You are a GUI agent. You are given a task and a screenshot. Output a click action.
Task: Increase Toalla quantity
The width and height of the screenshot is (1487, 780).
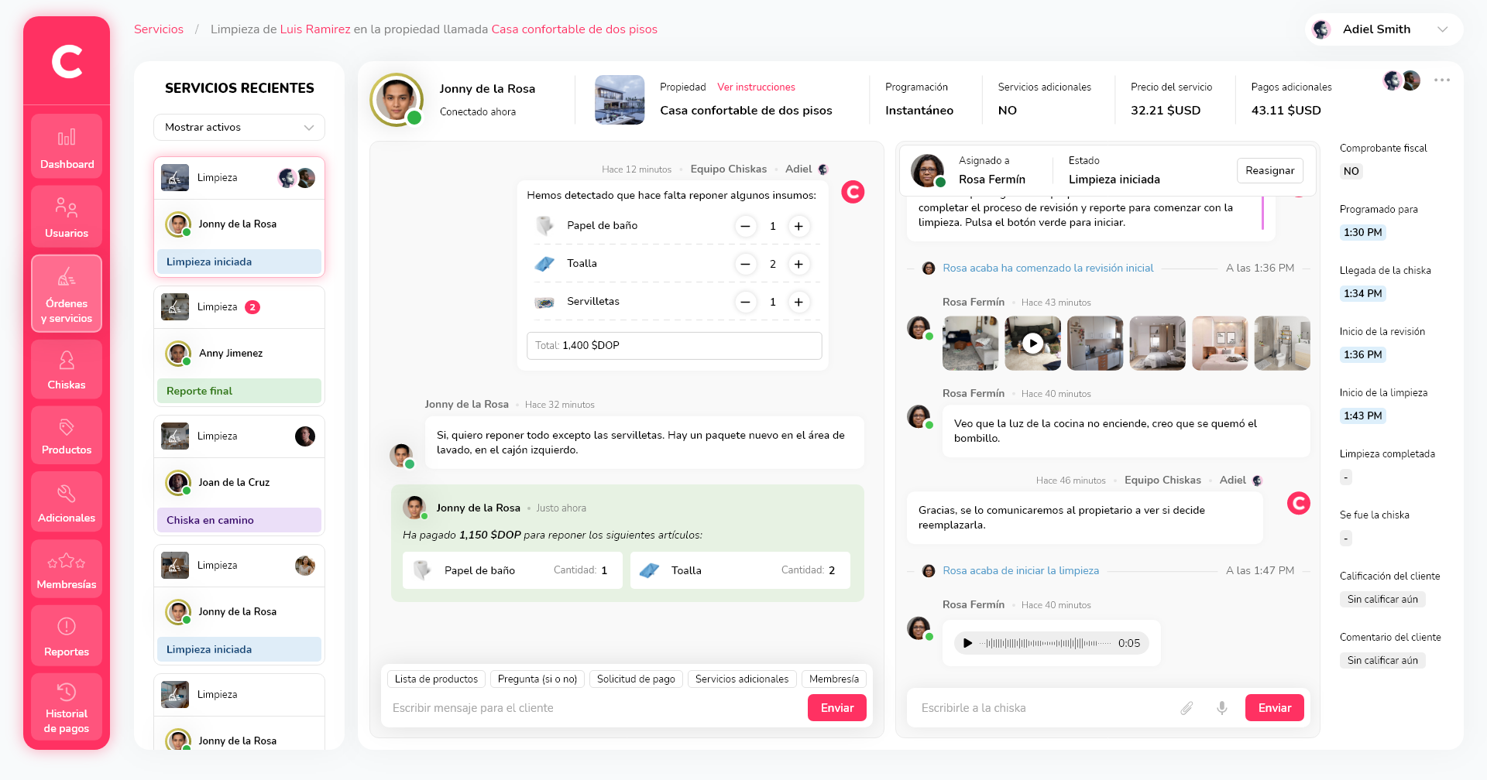point(798,264)
